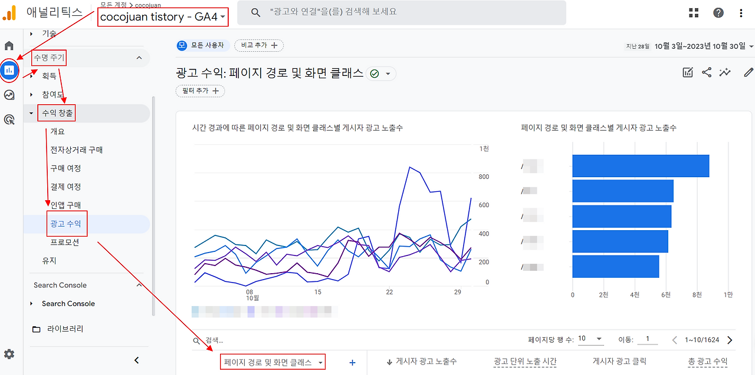Viewport: 755px width, 375px height.
Task: Click the customize report chart-edit icon
Action: [x=688, y=72]
